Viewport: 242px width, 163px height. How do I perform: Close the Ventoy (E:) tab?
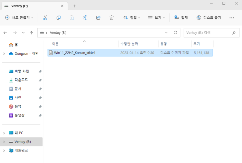coord(62,6)
